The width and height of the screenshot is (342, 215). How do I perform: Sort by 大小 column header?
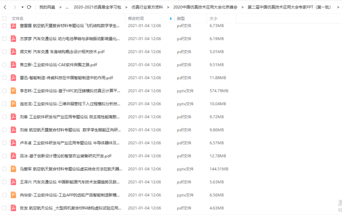(213, 19)
